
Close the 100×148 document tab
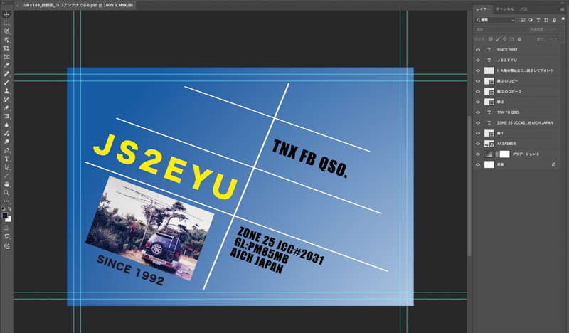(x=18, y=5)
